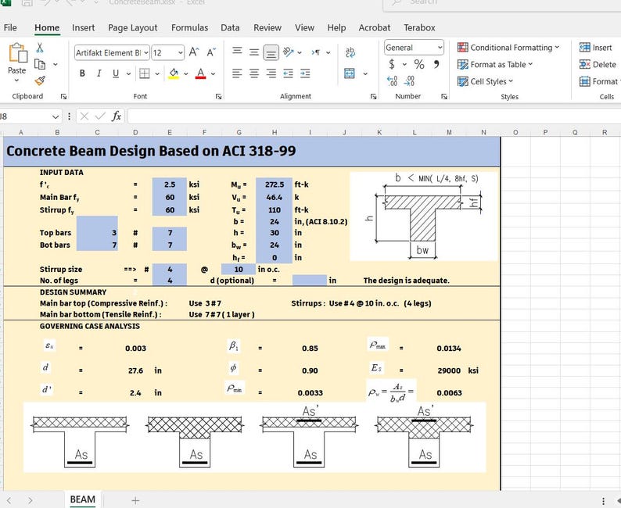This screenshot has width=621, height=508.
Task: Decrease font size with smaller A
Action: click(x=210, y=52)
